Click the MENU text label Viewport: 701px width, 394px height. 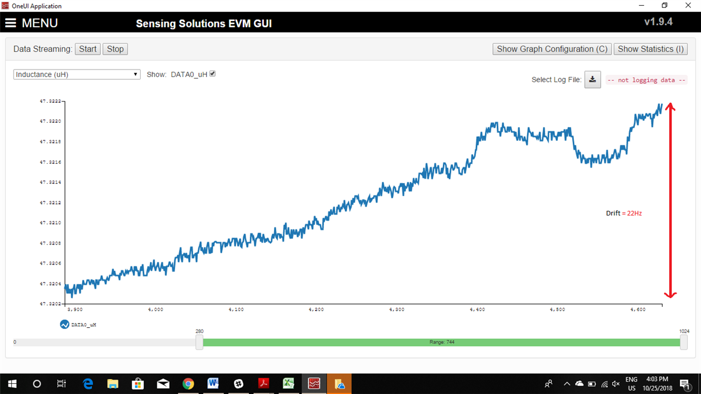(x=40, y=23)
